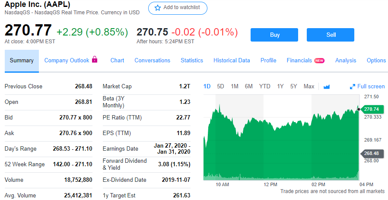Screen dimensions: 388x200
Task: Click the Ask value 270.76 x 900
Action: coord(76,133)
